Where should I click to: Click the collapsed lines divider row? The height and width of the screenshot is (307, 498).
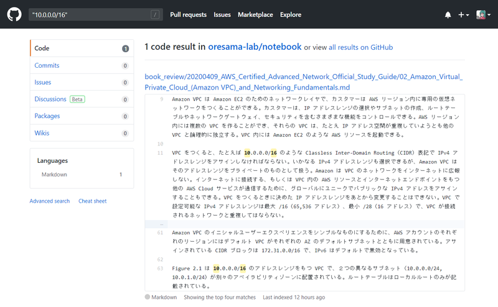[x=304, y=224]
